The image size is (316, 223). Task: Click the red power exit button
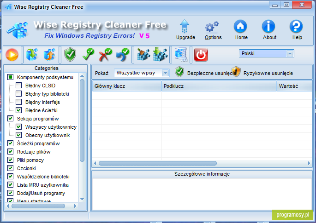click(201, 54)
